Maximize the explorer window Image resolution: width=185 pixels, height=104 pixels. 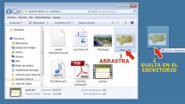[x=126, y=6]
